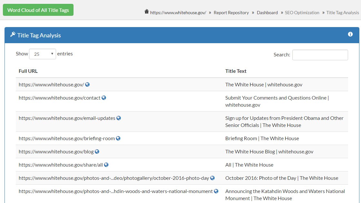Open globe icon next to national-monument URL
Screen dimensions: 361x203
[x=216, y=191]
